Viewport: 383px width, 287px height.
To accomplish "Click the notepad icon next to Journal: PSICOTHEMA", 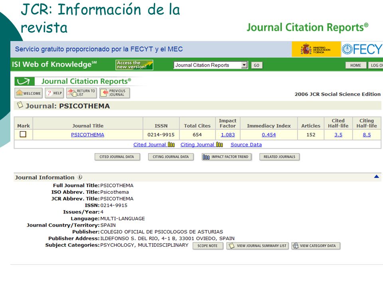I will (x=20, y=105).
